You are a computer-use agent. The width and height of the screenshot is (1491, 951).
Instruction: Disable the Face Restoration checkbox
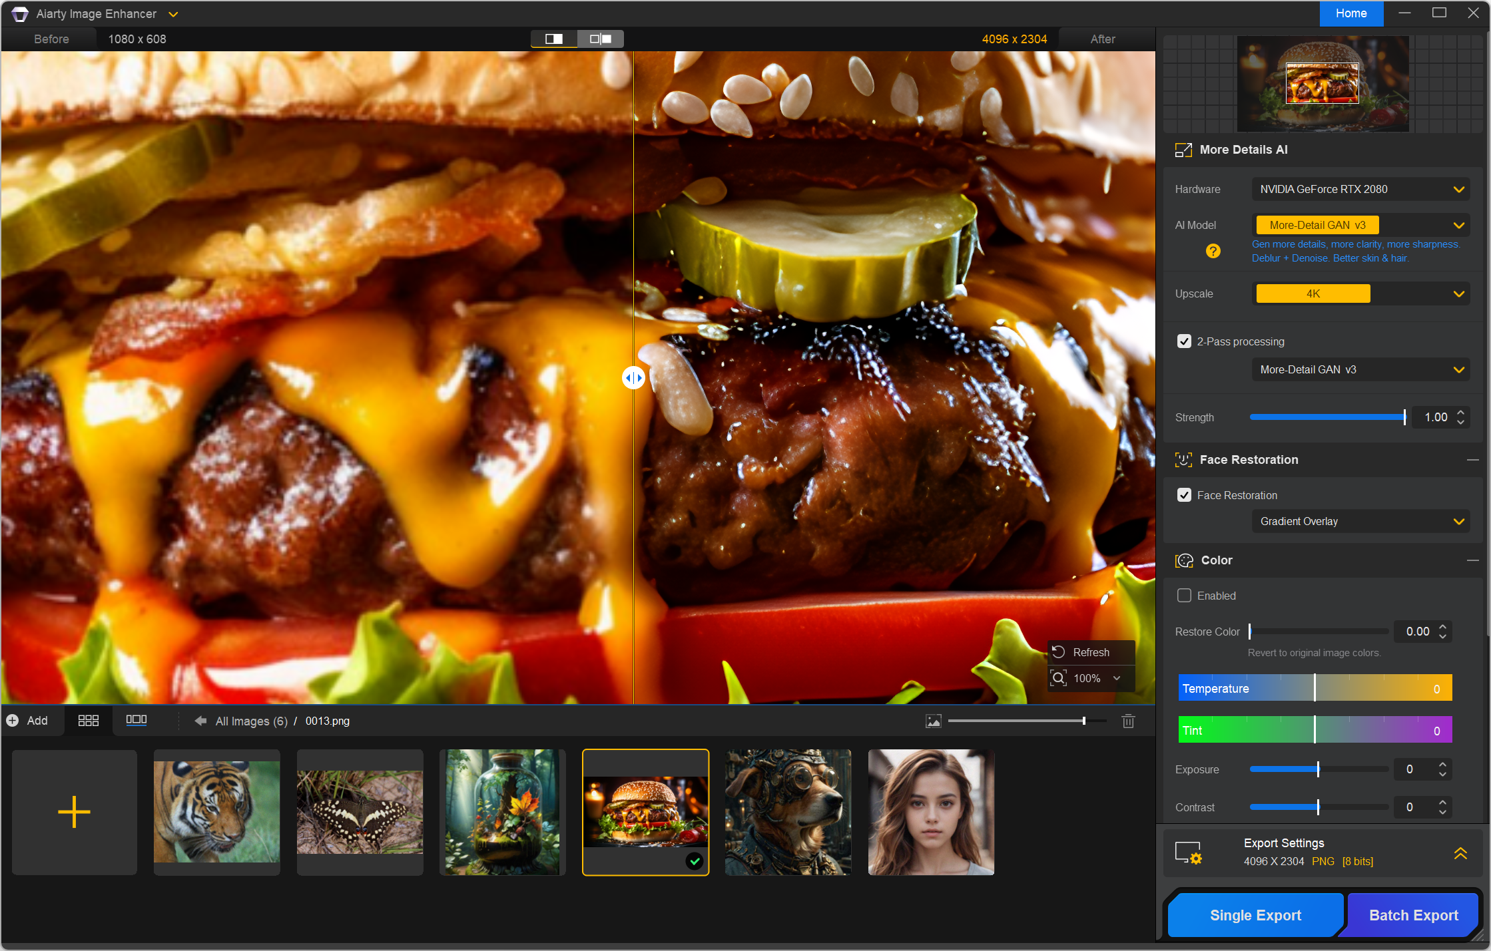tap(1184, 495)
